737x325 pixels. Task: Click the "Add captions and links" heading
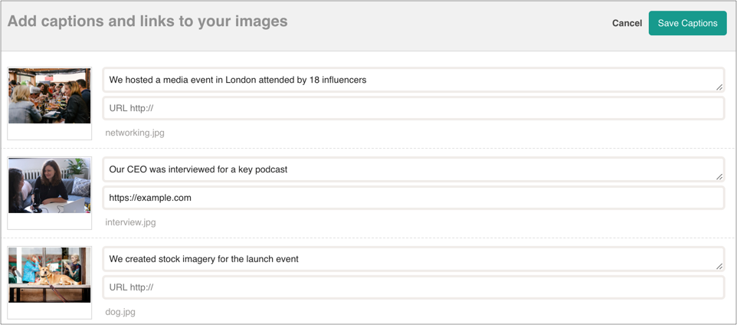pos(148,21)
